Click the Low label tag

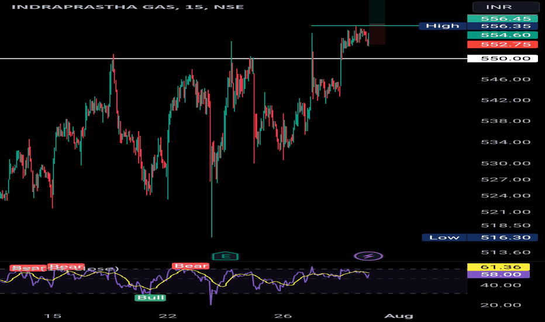[x=444, y=238]
